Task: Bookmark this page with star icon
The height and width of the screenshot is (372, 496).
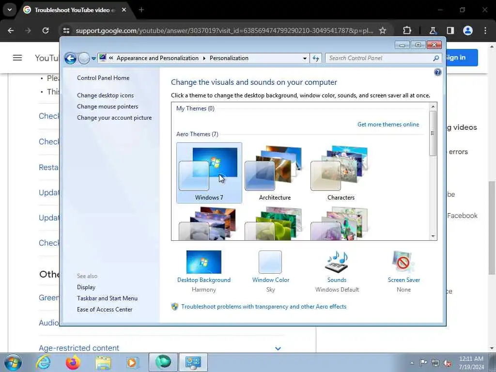Action: (383, 31)
